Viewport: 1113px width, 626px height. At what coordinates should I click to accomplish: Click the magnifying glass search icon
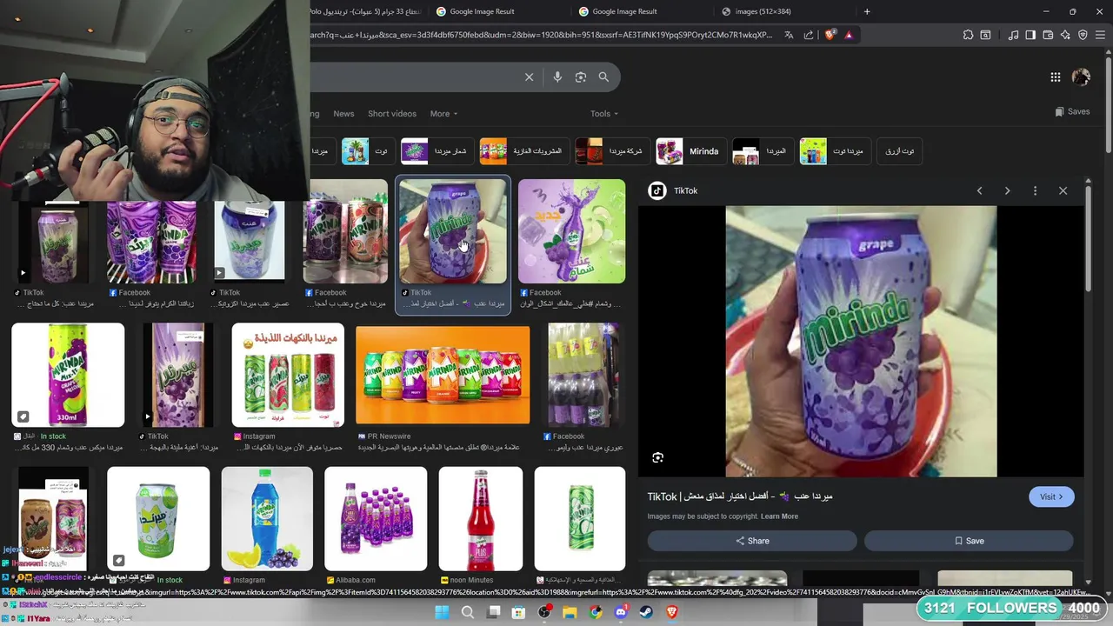(603, 77)
